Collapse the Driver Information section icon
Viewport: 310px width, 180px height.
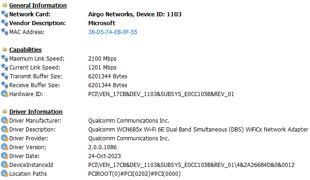5,111
